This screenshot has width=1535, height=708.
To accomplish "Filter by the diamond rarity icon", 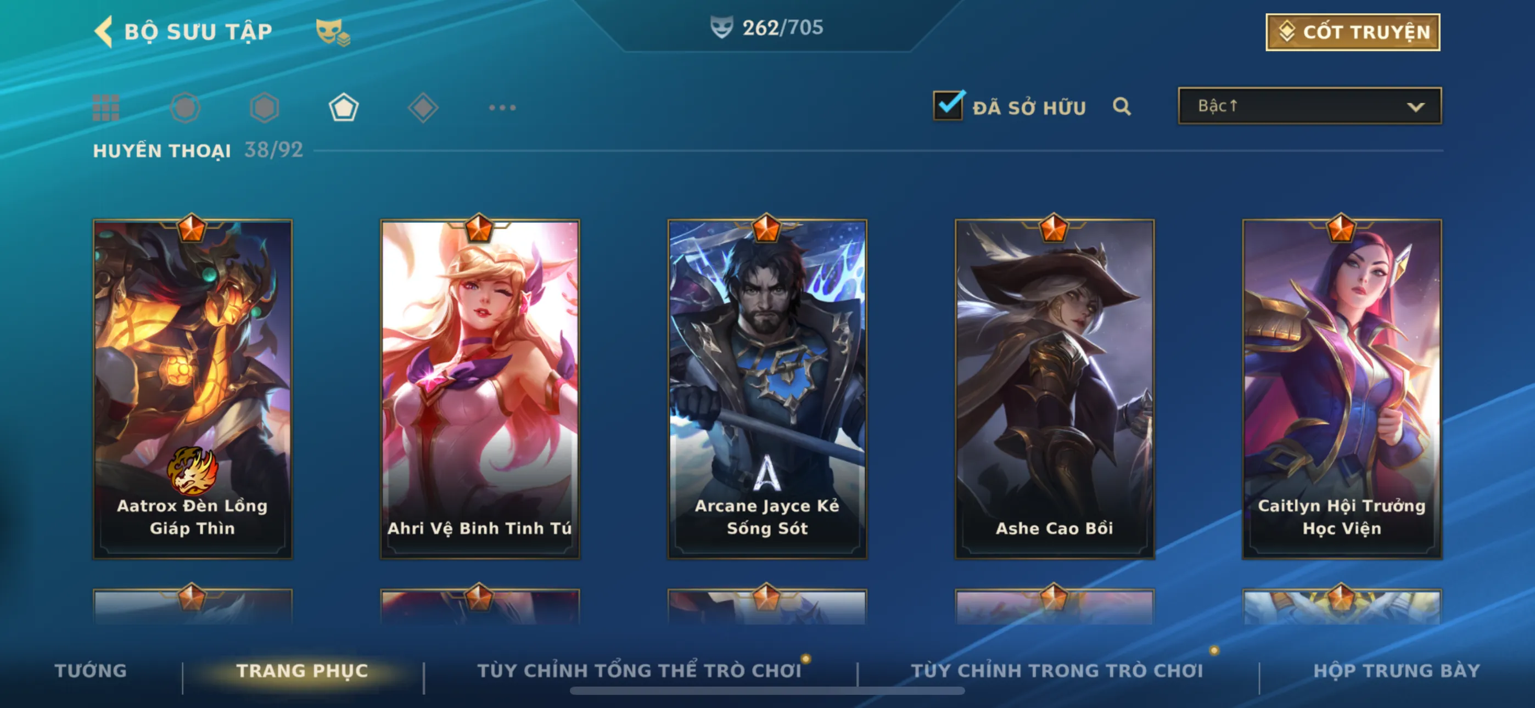I will pos(423,108).
